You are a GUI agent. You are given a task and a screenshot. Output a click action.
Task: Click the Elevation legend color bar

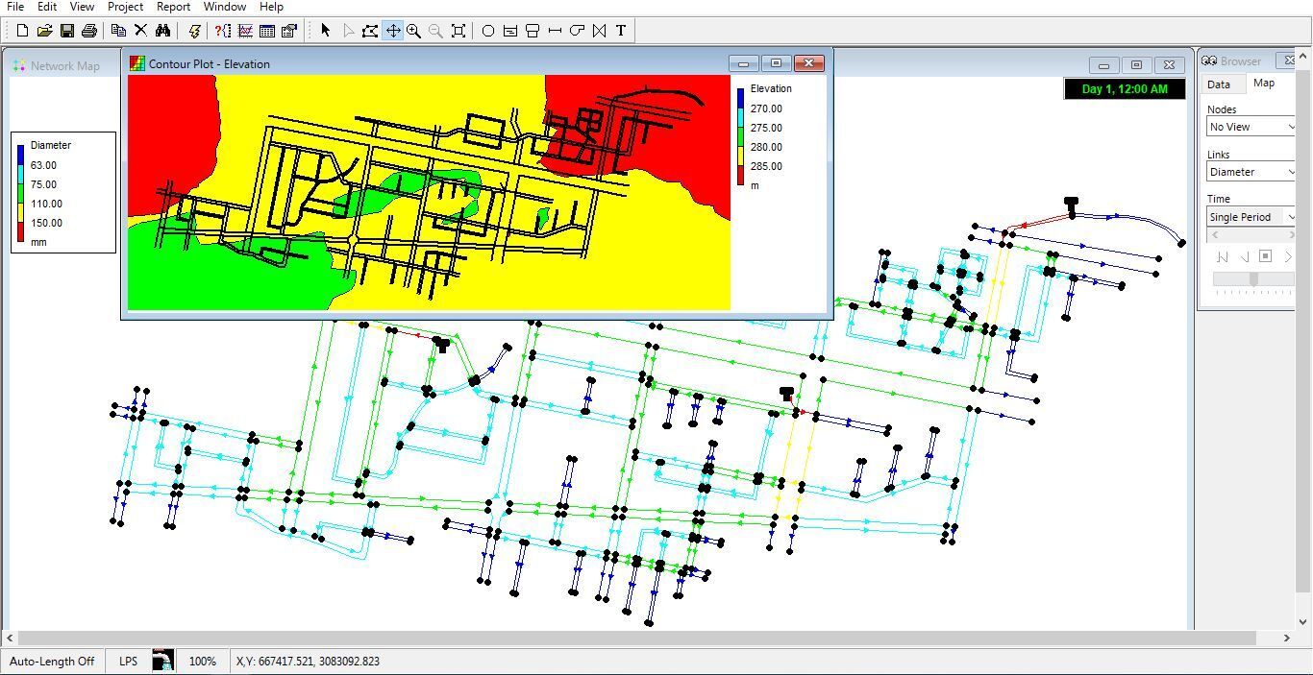coord(741,136)
